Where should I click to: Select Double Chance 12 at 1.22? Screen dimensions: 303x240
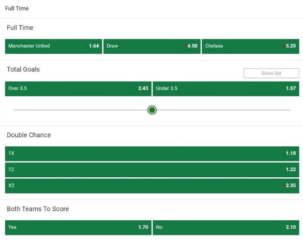[152, 170]
